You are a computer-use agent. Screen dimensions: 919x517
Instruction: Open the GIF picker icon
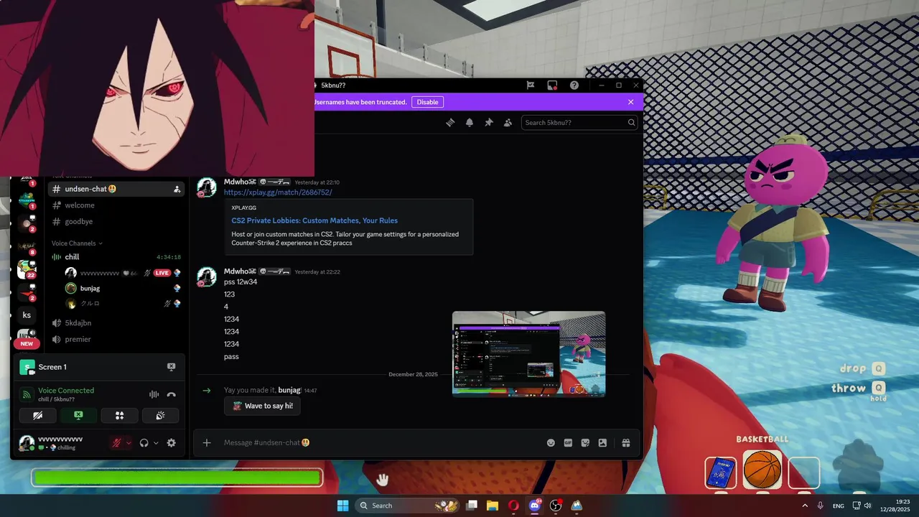(x=568, y=443)
